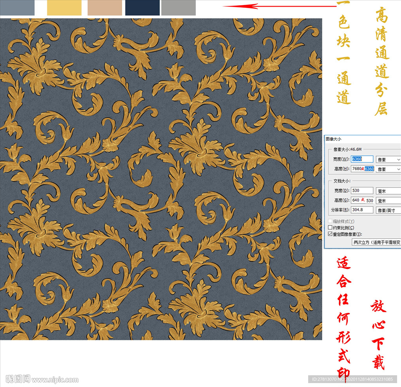Click the pixel height field showing 7680
The height and width of the screenshot is (387, 401).
pos(362,169)
